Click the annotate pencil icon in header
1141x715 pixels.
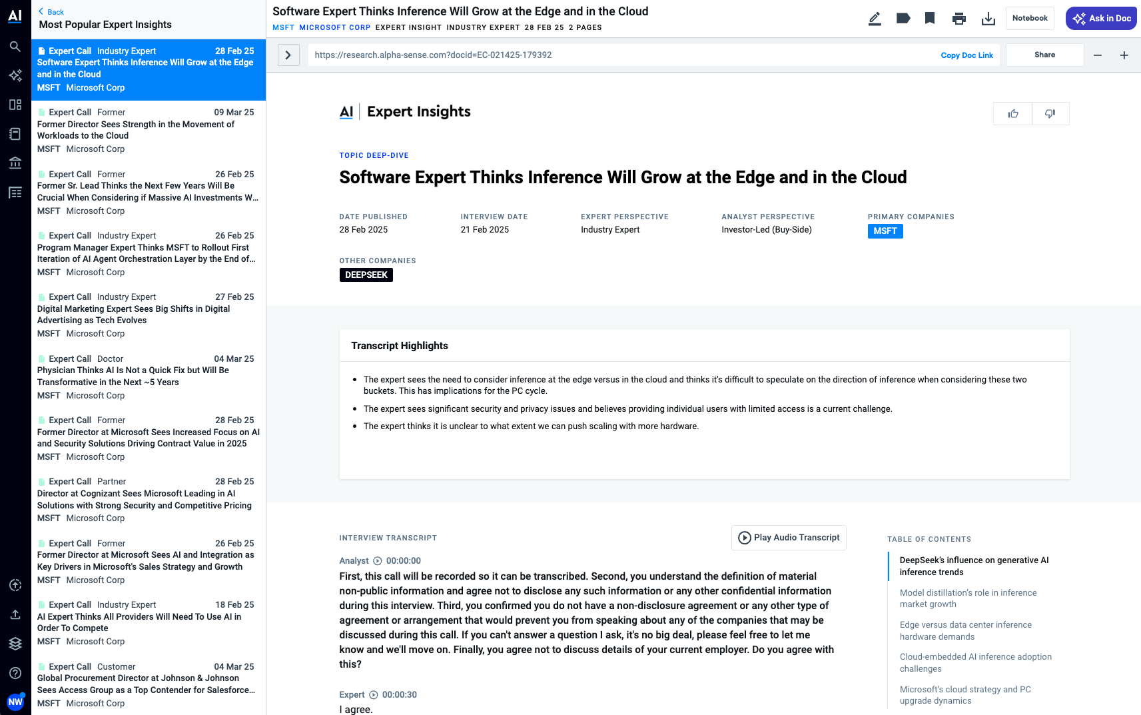875,19
